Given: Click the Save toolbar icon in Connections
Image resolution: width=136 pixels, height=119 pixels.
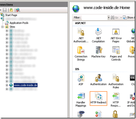Looking at the screenshot, I should point(5,10).
